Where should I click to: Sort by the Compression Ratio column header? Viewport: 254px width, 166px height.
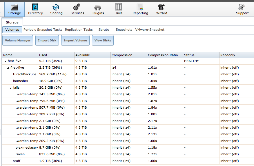(165, 55)
